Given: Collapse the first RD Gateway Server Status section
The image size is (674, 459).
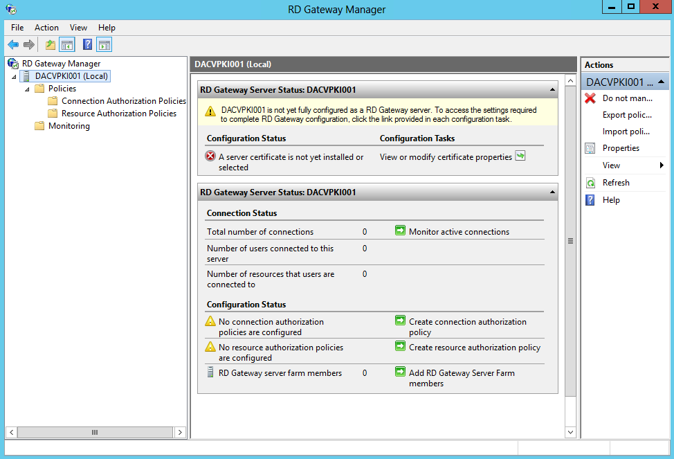Looking at the screenshot, I should (x=552, y=90).
